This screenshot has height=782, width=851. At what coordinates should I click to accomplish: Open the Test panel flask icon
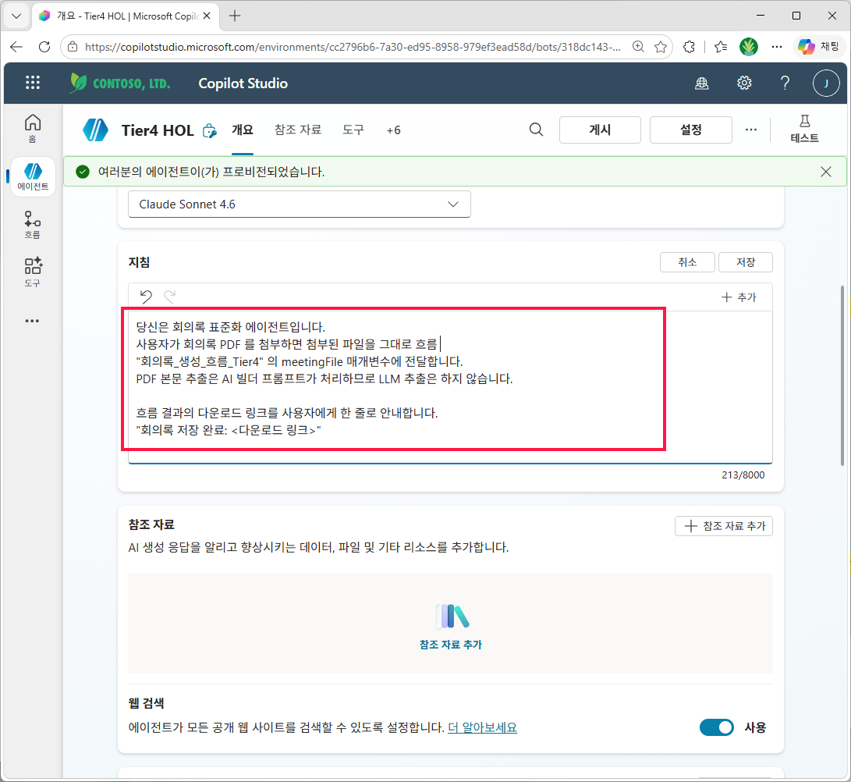tap(804, 130)
